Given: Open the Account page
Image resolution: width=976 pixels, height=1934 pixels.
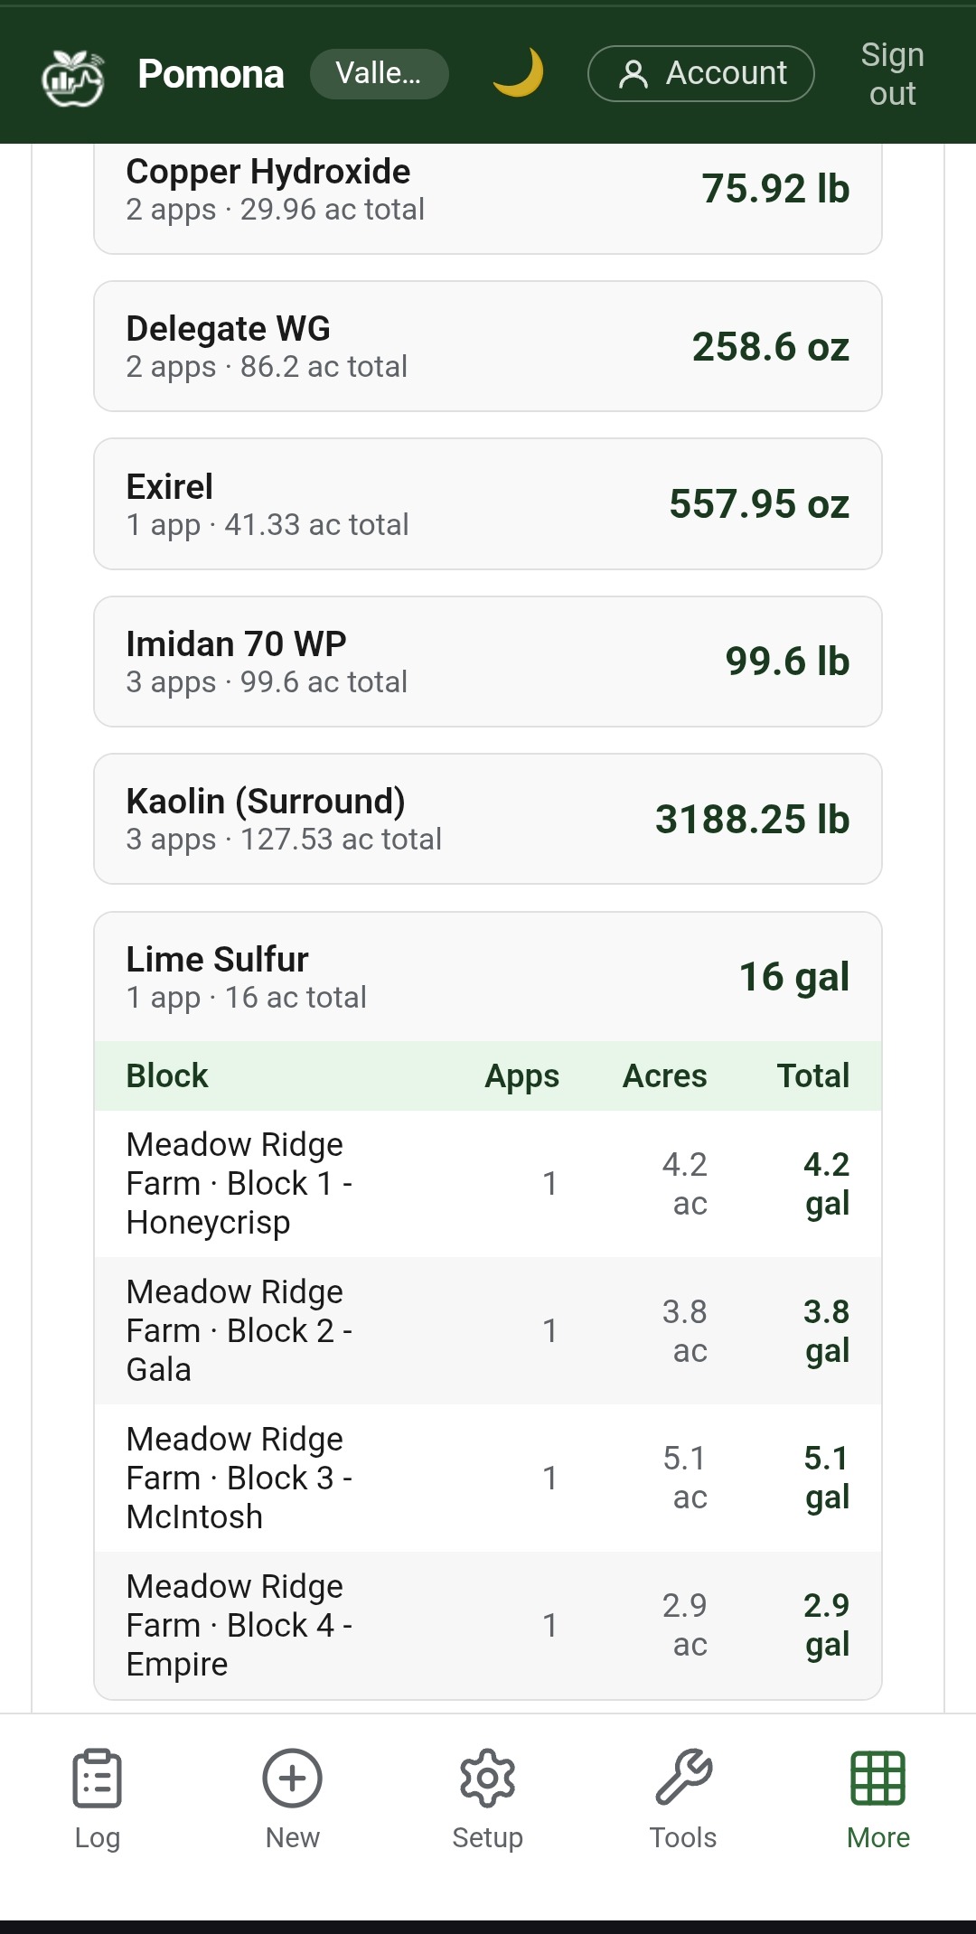Looking at the screenshot, I should click(x=700, y=73).
